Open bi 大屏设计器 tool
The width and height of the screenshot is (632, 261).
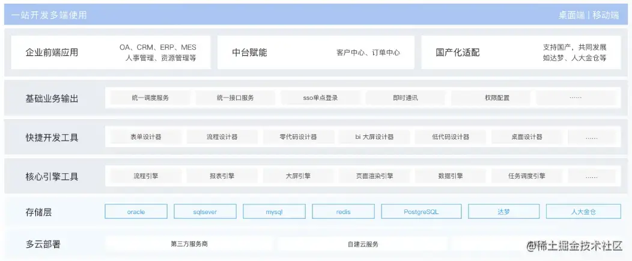(374, 137)
